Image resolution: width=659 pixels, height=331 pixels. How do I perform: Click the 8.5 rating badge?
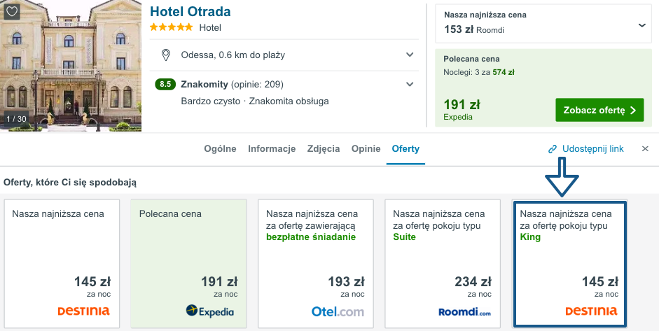coord(165,85)
